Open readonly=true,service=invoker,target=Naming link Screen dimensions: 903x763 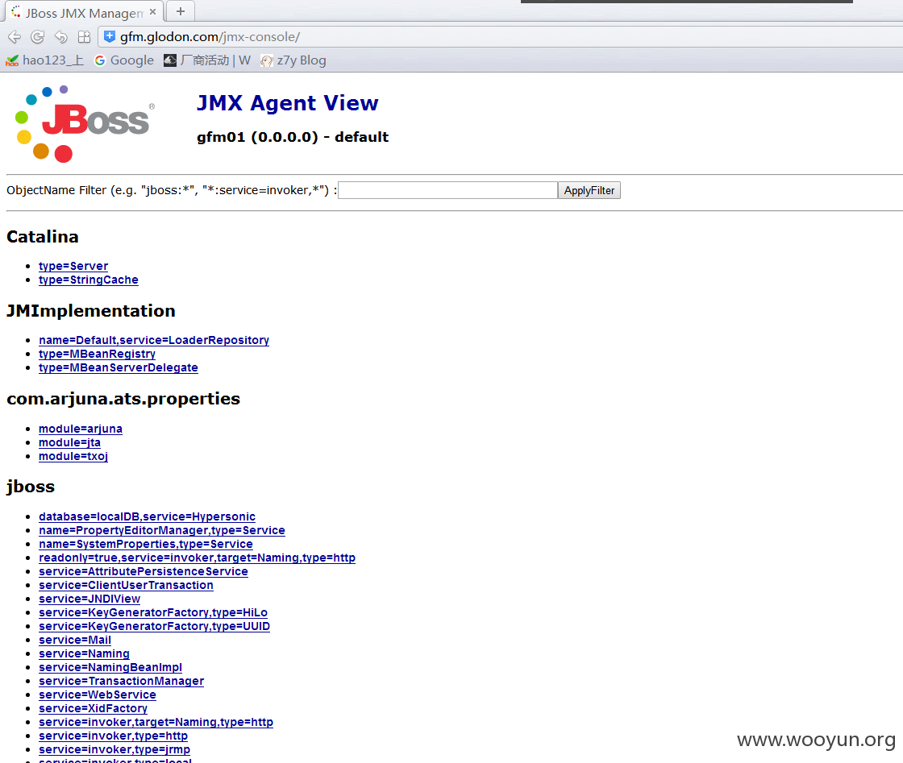[197, 558]
